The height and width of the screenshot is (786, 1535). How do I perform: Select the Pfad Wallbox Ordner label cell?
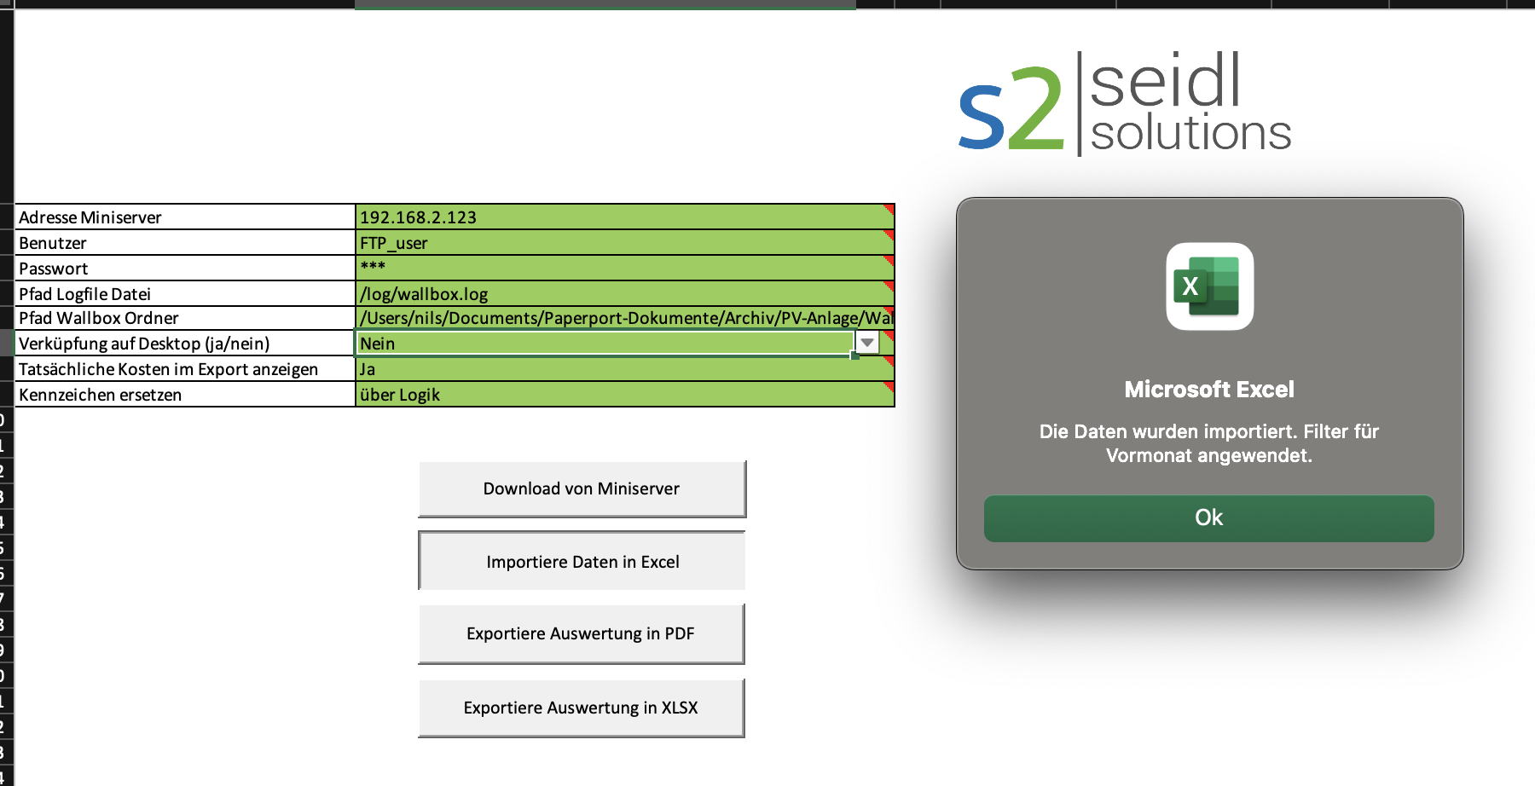(185, 318)
